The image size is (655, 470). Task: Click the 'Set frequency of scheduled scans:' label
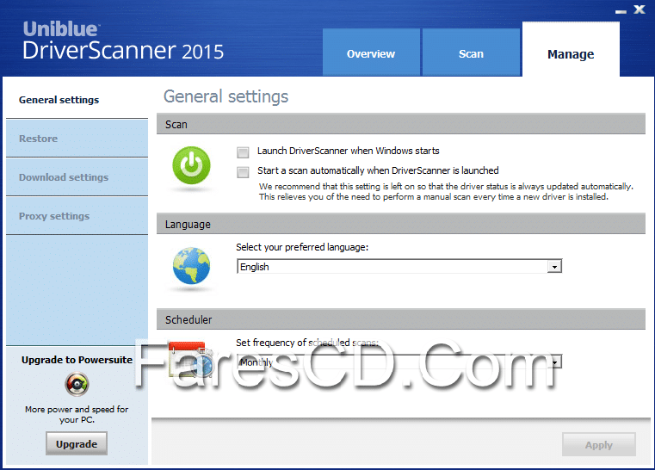[307, 343]
